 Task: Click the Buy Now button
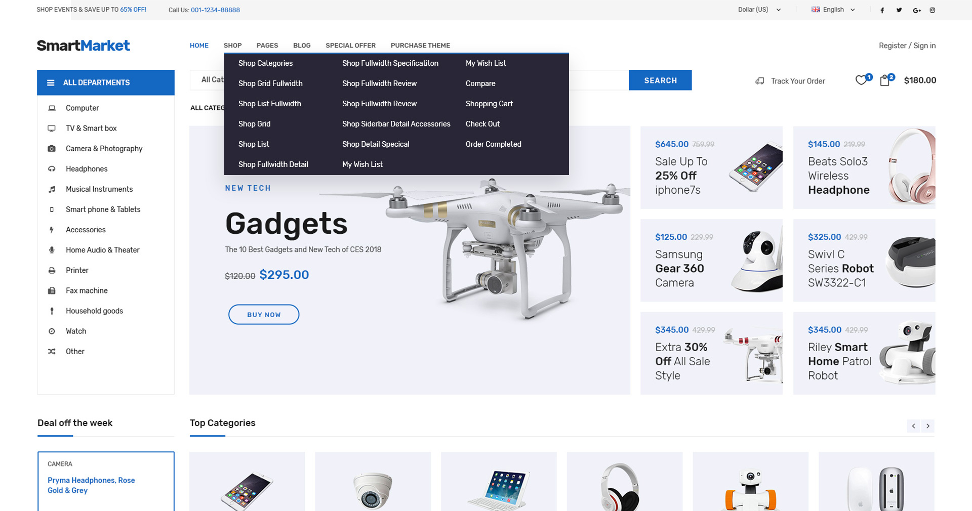pos(264,314)
